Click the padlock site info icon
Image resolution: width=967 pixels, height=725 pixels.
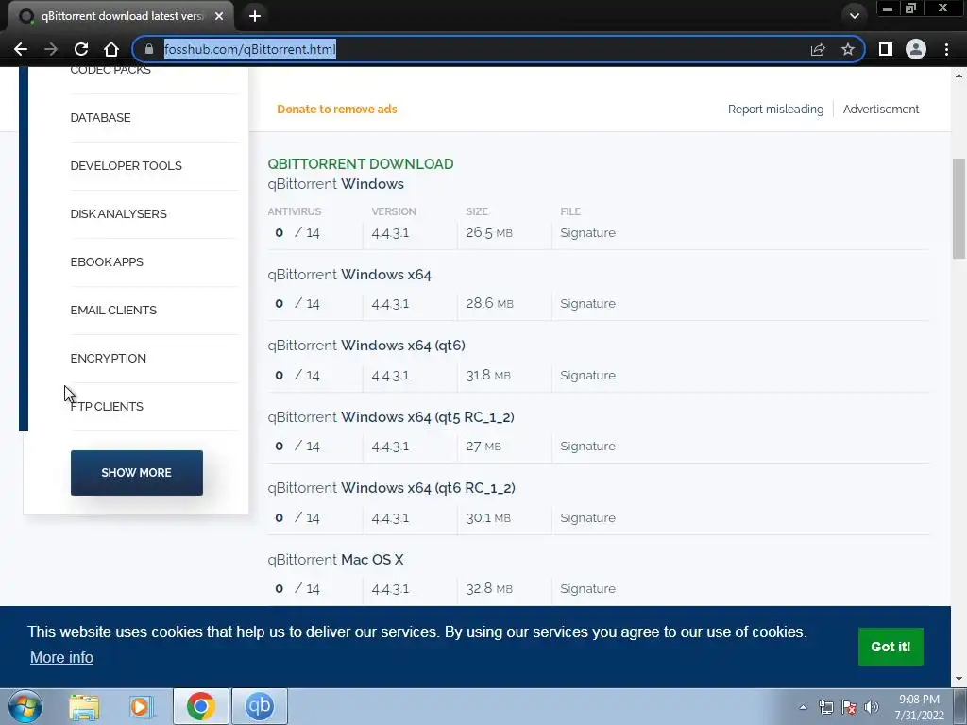[x=148, y=49]
